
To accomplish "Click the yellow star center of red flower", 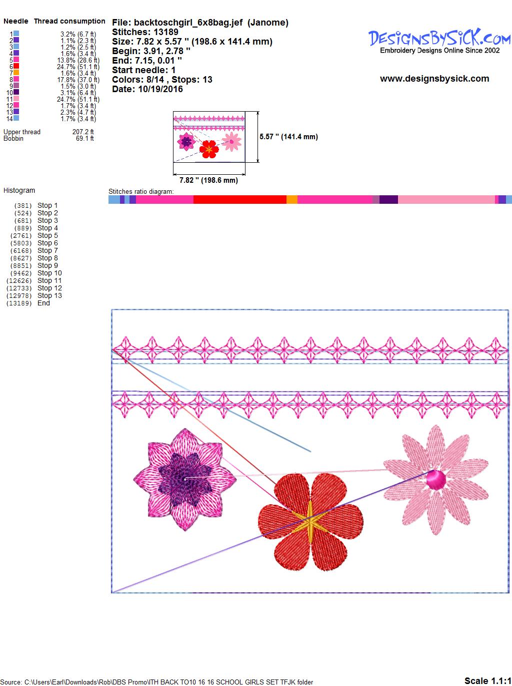I will 310,523.
